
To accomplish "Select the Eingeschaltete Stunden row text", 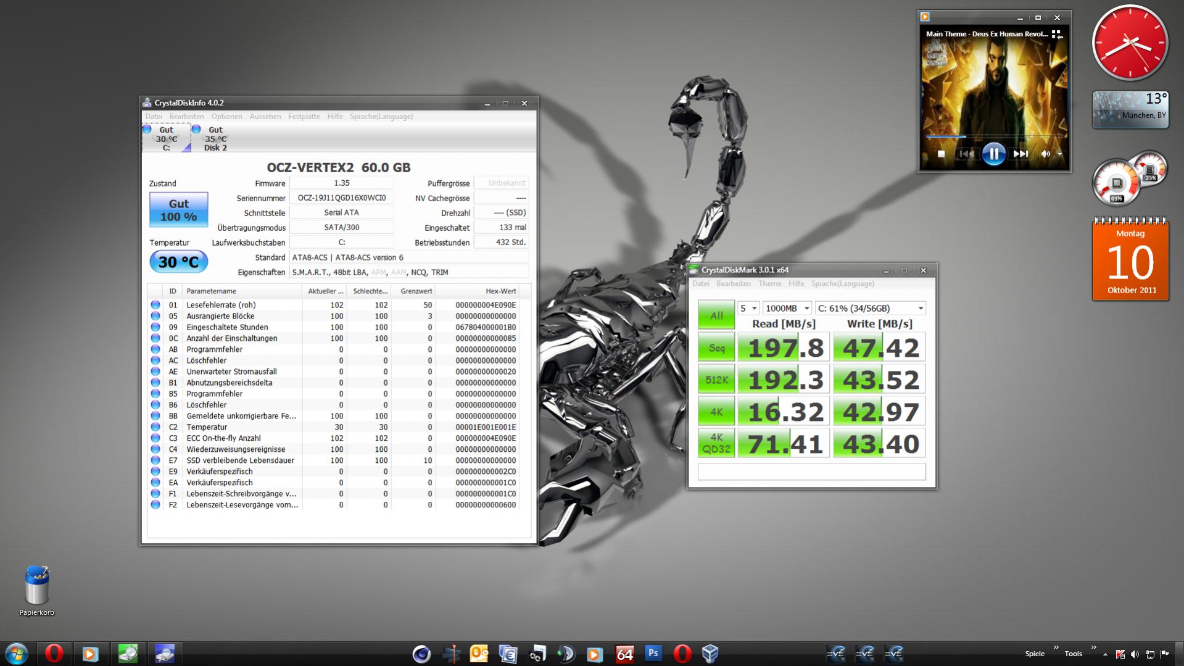I will pyautogui.click(x=227, y=327).
